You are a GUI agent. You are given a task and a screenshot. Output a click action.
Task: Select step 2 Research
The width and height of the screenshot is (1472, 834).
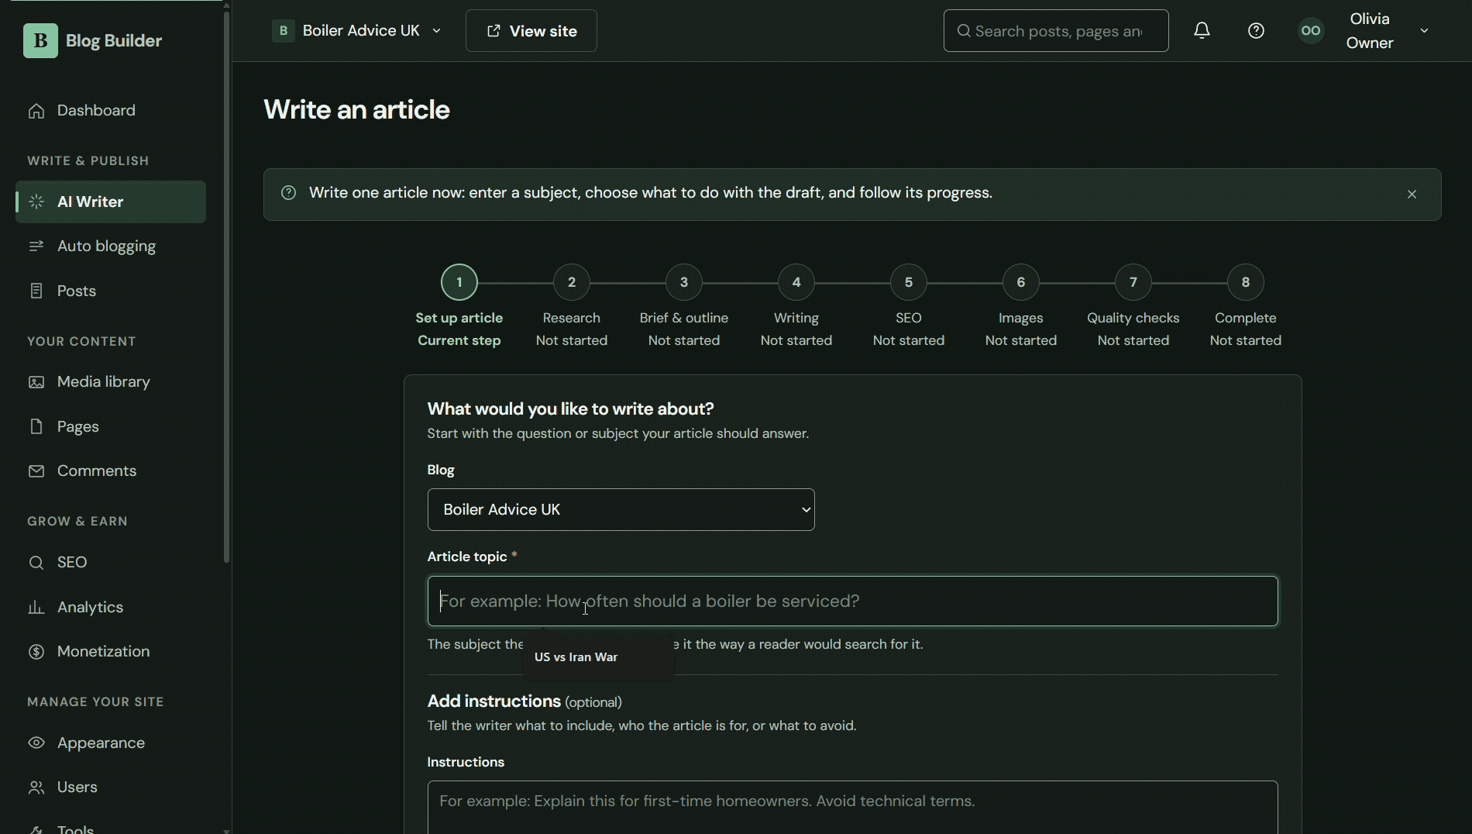coord(572,282)
